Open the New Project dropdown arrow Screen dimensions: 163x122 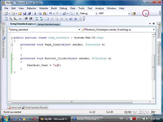coord(9,13)
